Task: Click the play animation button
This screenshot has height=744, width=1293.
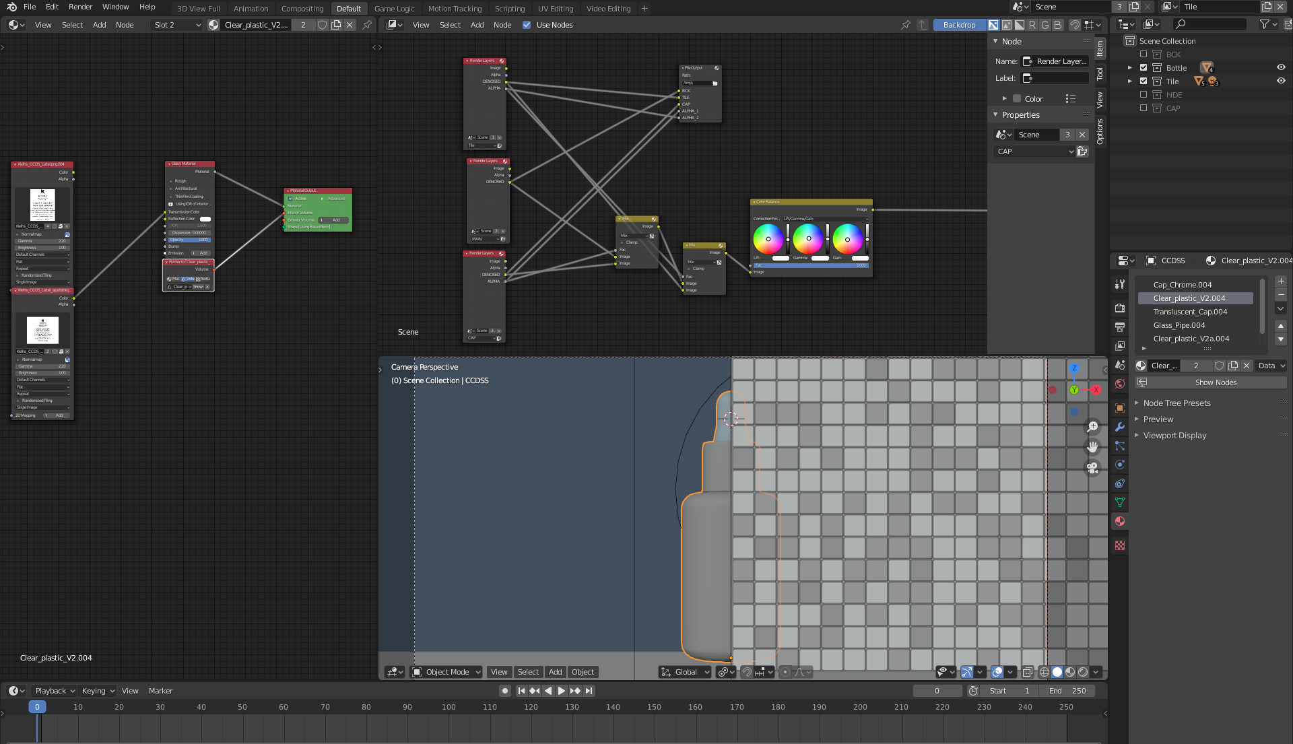Action: (x=562, y=691)
